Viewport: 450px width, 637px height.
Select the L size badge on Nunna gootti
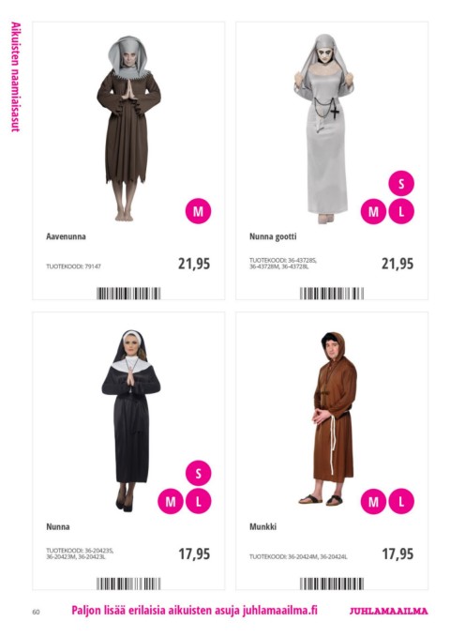pos(401,211)
